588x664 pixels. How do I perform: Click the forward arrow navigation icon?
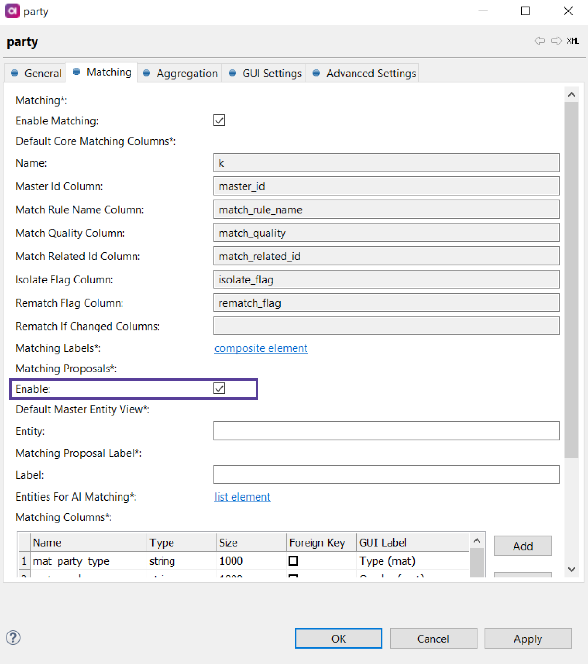[x=556, y=41]
